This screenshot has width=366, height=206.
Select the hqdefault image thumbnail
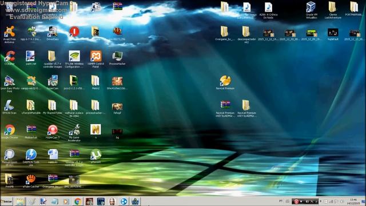coord(333,34)
